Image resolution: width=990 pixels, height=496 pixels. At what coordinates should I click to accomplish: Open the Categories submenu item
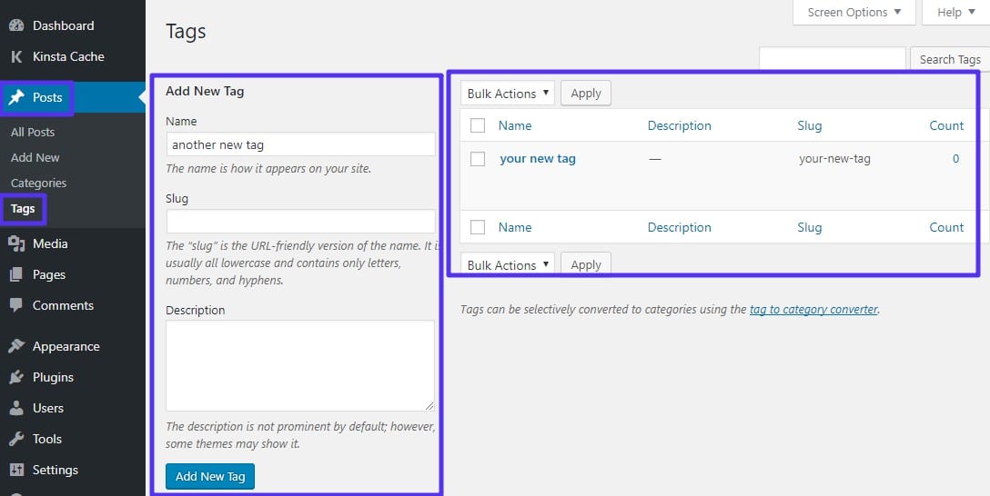(38, 183)
